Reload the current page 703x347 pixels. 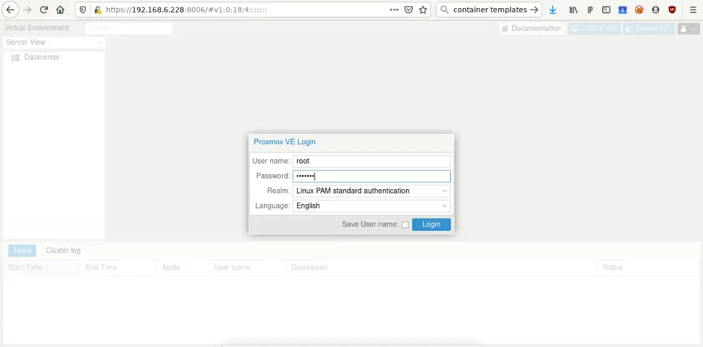[x=44, y=10]
